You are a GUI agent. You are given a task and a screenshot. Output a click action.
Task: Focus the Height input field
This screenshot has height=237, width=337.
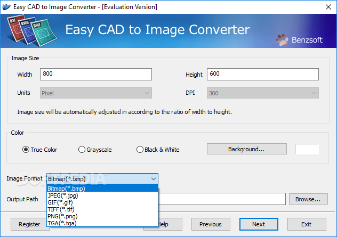(x=263, y=74)
